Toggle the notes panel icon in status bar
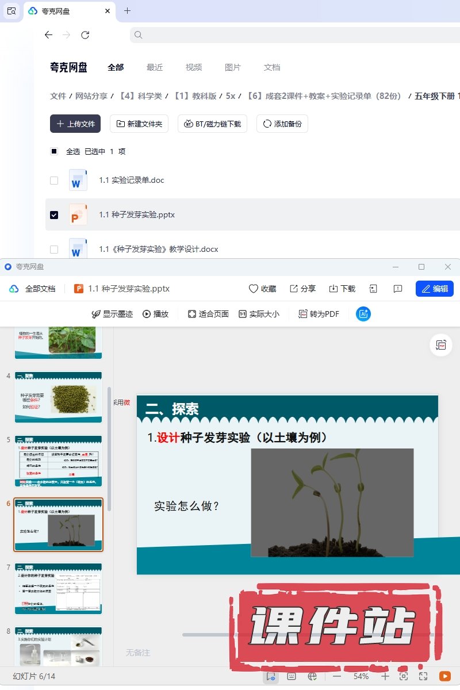This screenshot has height=690, width=460. pyautogui.click(x=292, y=676)
